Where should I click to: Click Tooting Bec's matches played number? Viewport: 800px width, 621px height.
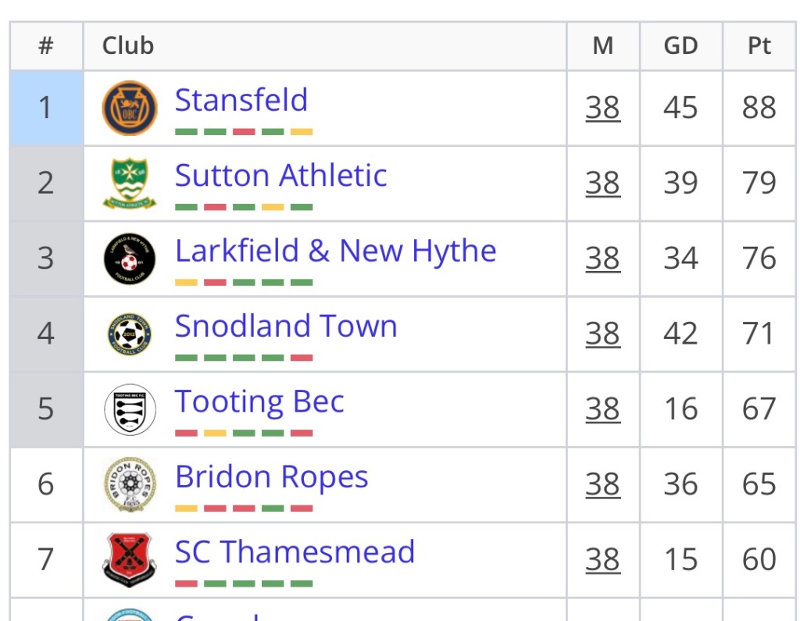(602, 409)
